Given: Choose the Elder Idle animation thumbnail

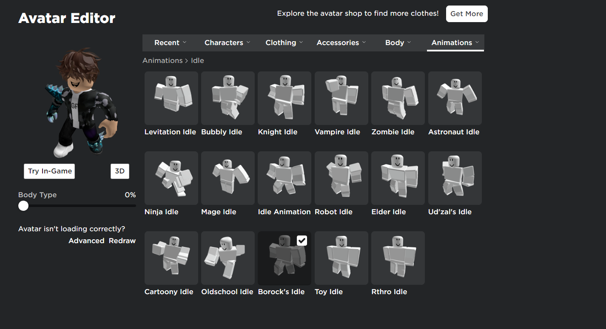Looking at the screenshot, I should pyautogui.click(x=398, y=178).
